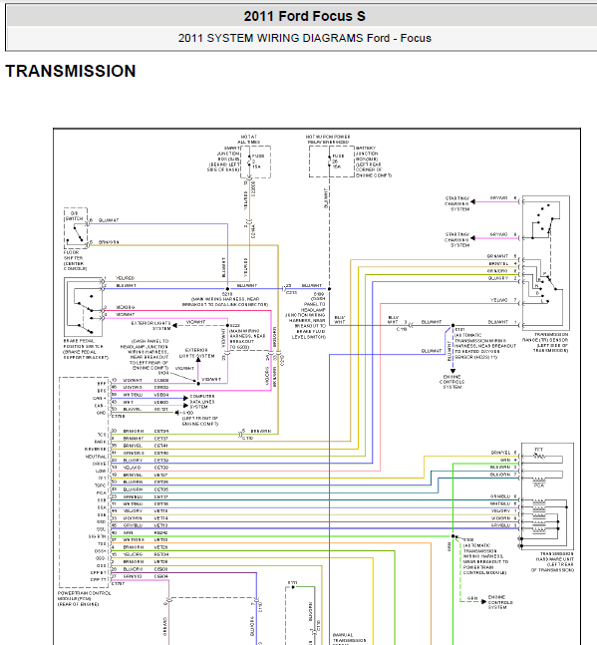The height and width of the screenshot is (645, 597).
Task: Select the HOT W/ PCM POWER RELAY ENERGIZED label
Action: coord(328,139)
